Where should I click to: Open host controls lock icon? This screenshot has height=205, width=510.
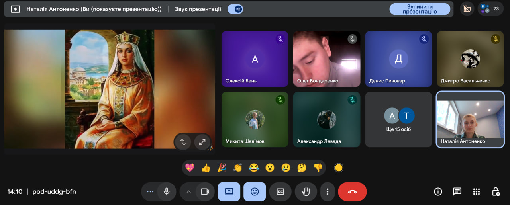(496, 191)
